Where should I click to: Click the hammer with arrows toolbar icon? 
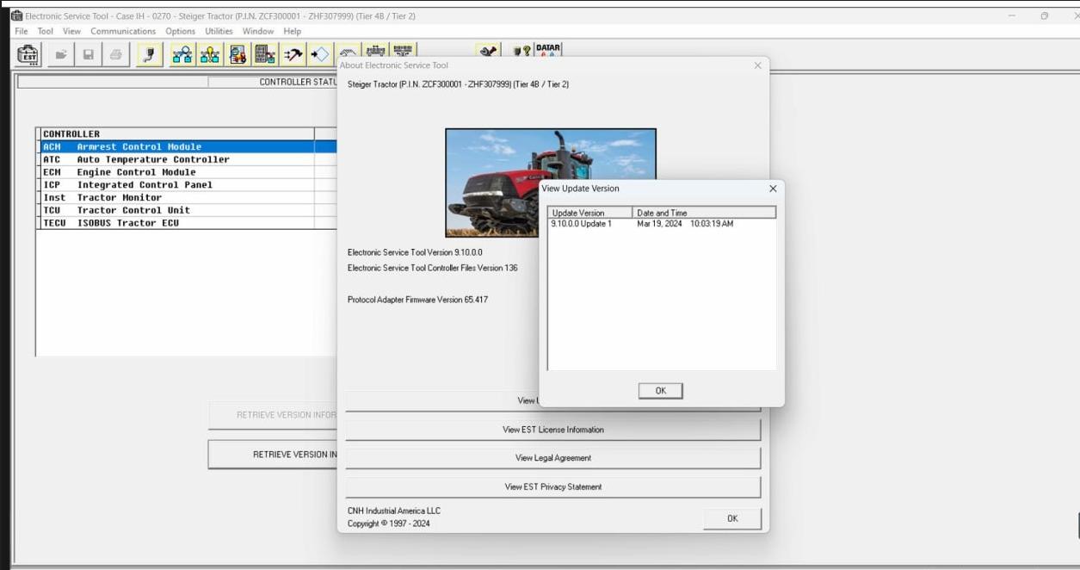point(293,55)
